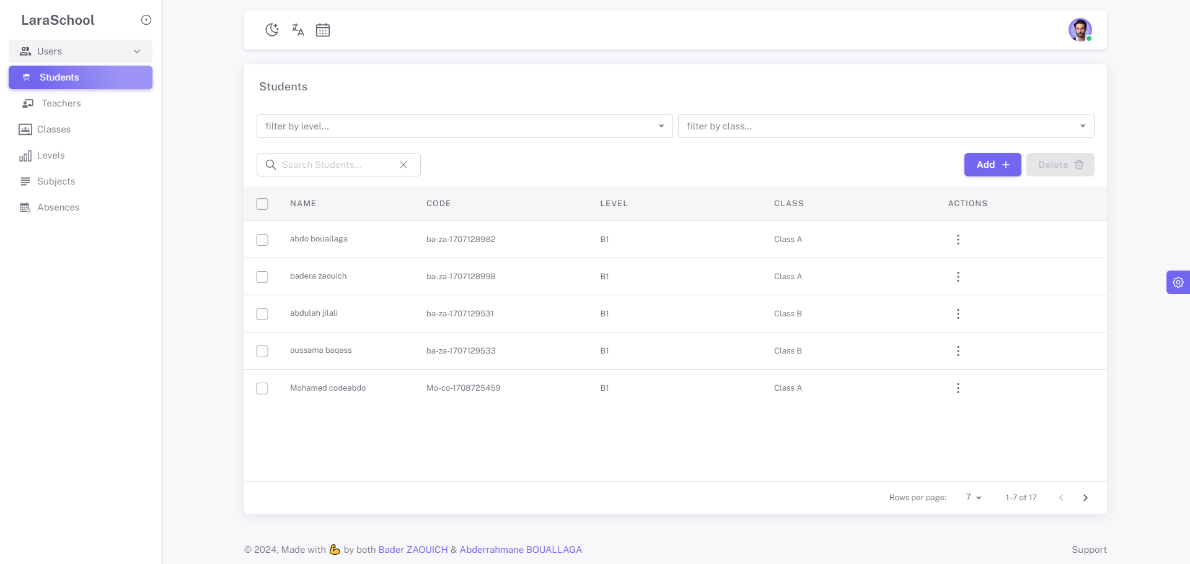The height and width of the screenshot is (564, 1190).
Task: Go to previous page of students
Action: tap(1061, 498)
